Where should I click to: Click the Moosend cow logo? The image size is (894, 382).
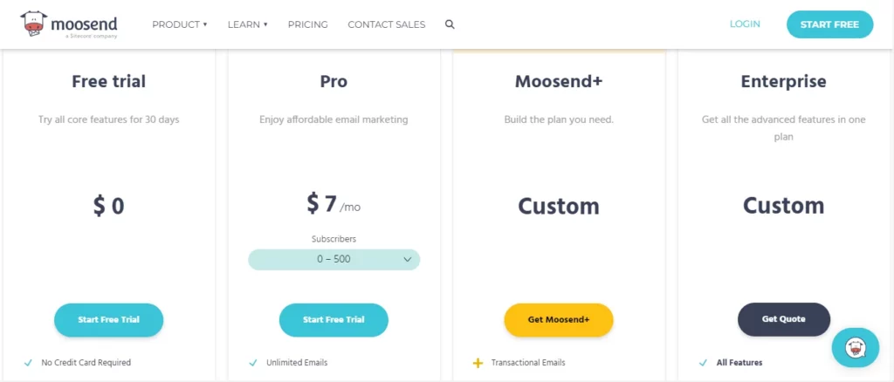(x=35, y=24)
